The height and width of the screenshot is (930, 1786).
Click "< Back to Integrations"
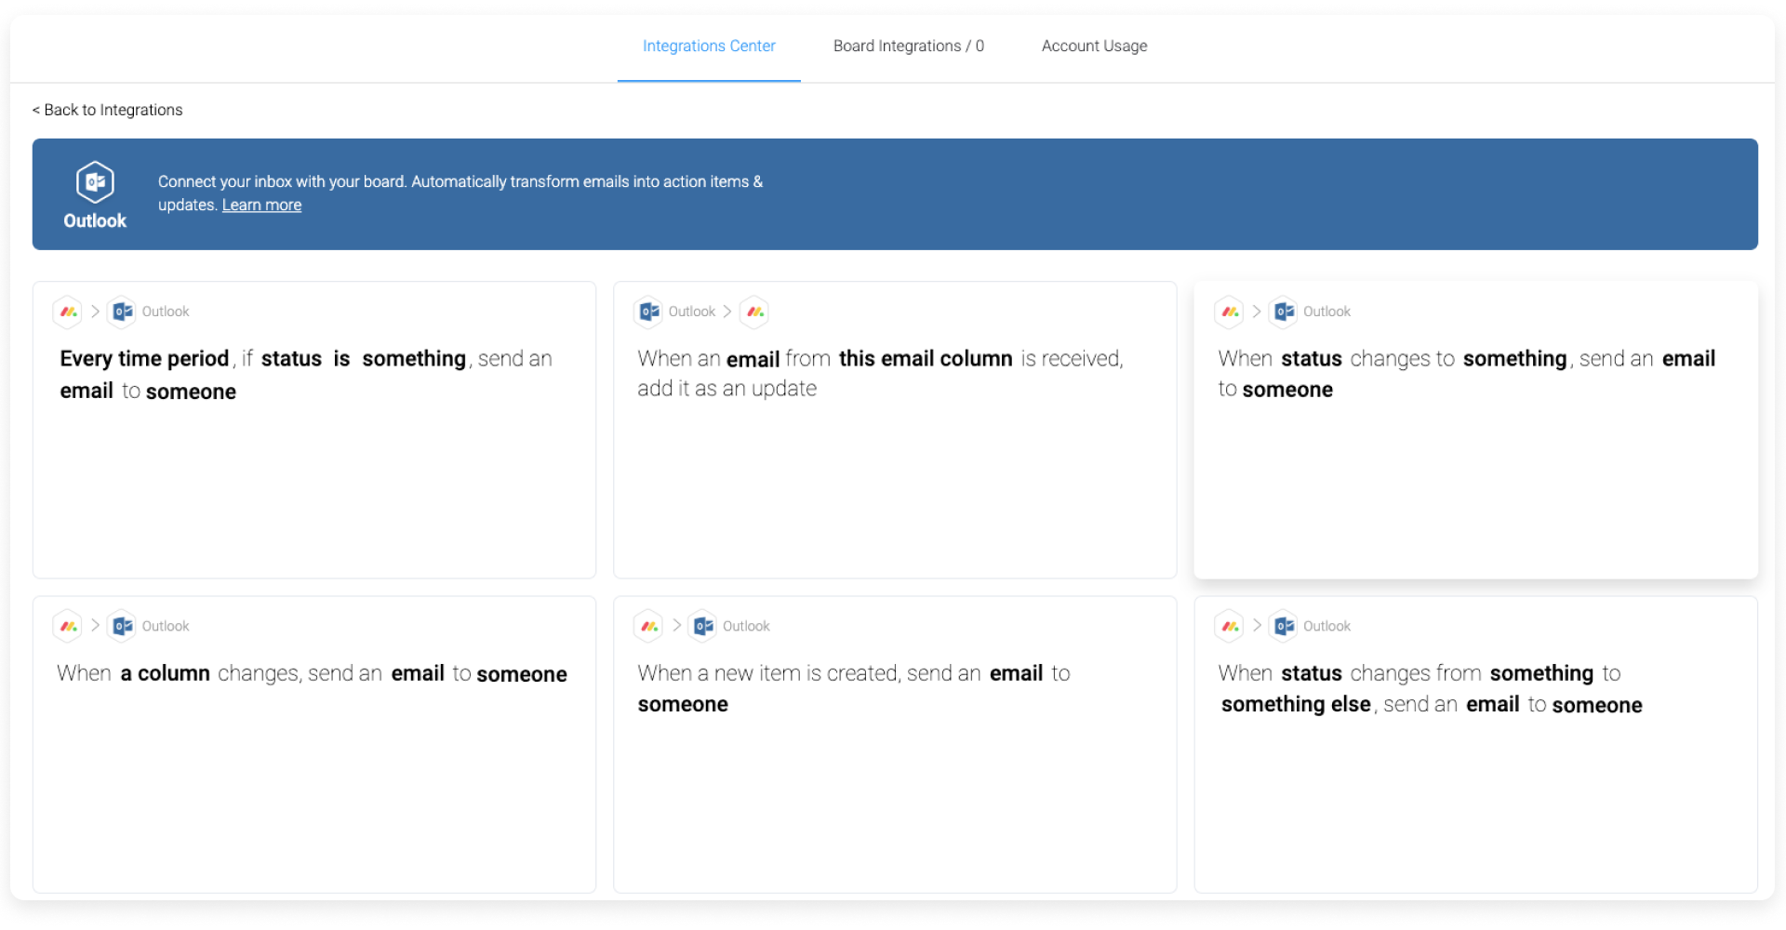click(x=107, y=110)
